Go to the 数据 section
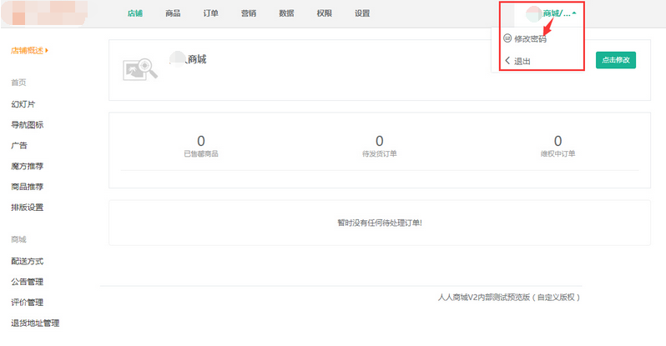Screen dimensions: 666x346 pyautogui.click(x=286, y=13)
